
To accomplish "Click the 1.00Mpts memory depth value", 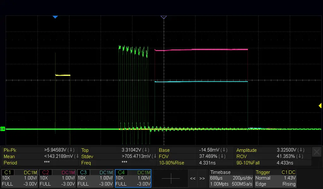I will [219, 184].
